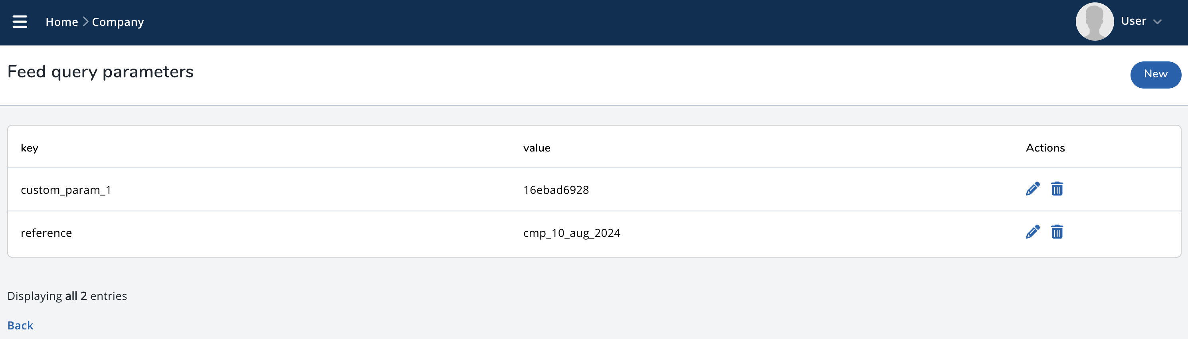Follow the Back link
Screen dimensions: 1188x339
click(20, 325)
